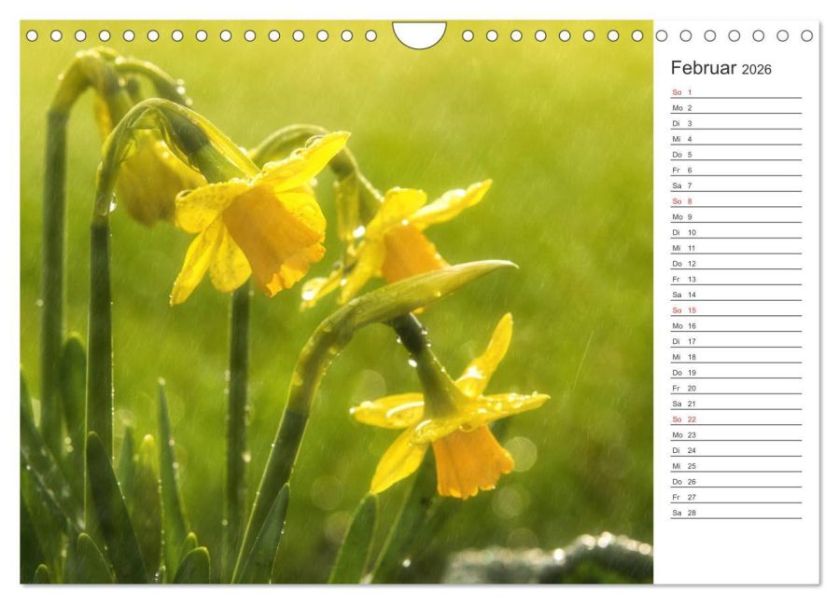Image resolution: width=839 pixels, height=604 pixels.
Task: Select the So 15 calendar entry
Action: click(735, 310)
